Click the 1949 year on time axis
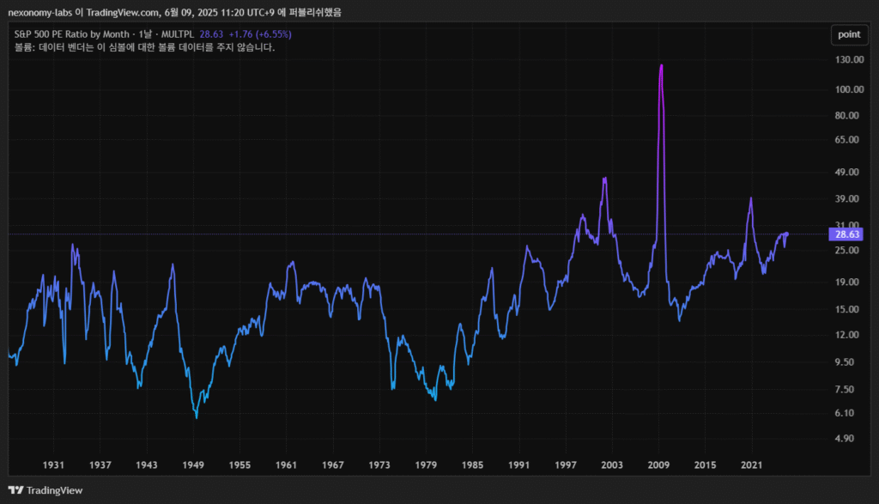The height and width of the screenshot is (504, 879). tap(193, 465)
